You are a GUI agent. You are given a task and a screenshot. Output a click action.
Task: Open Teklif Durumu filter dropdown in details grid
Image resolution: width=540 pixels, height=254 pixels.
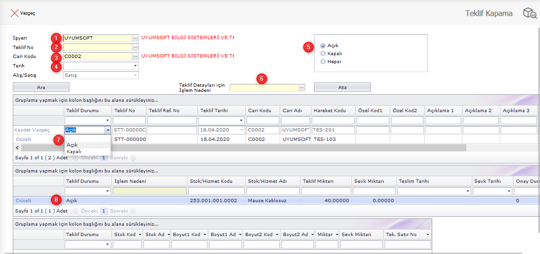(108, 191)
